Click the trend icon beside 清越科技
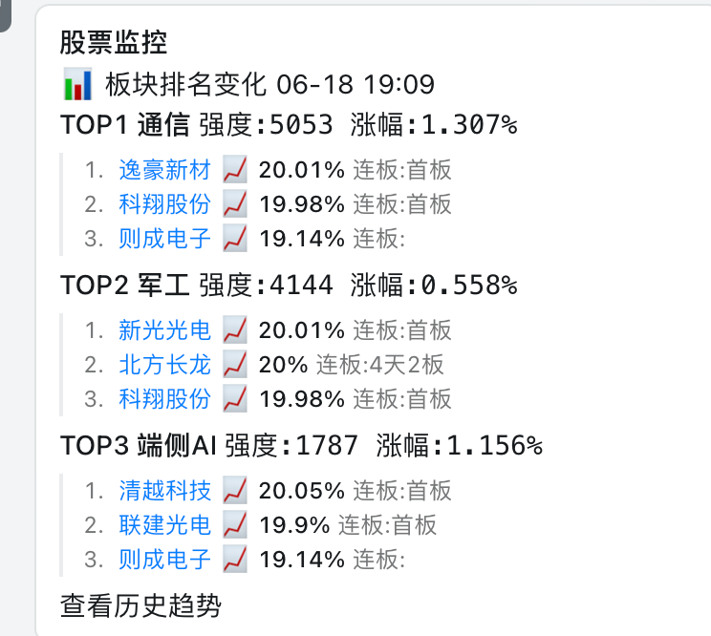The height and width of the screenshot is (636, 711). click(235, 490)
